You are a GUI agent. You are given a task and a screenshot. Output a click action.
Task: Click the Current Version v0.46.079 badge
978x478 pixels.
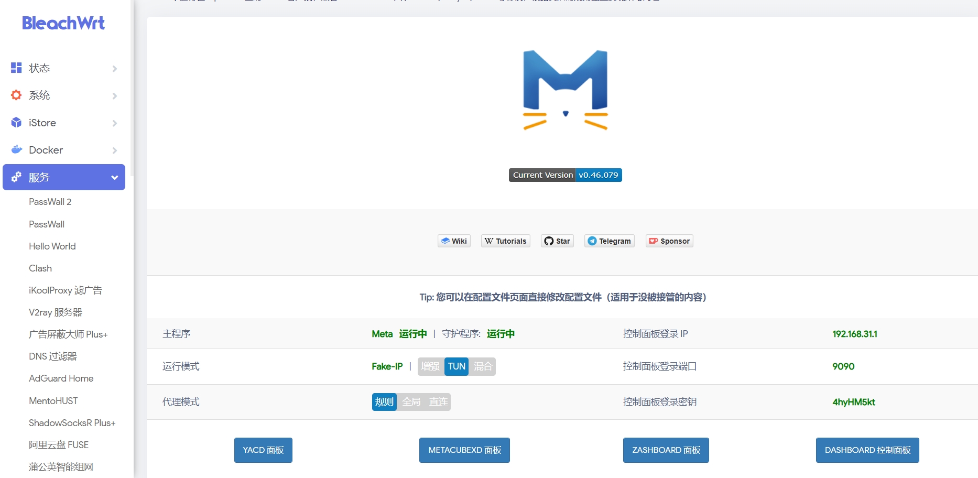(x=565, y=175)
